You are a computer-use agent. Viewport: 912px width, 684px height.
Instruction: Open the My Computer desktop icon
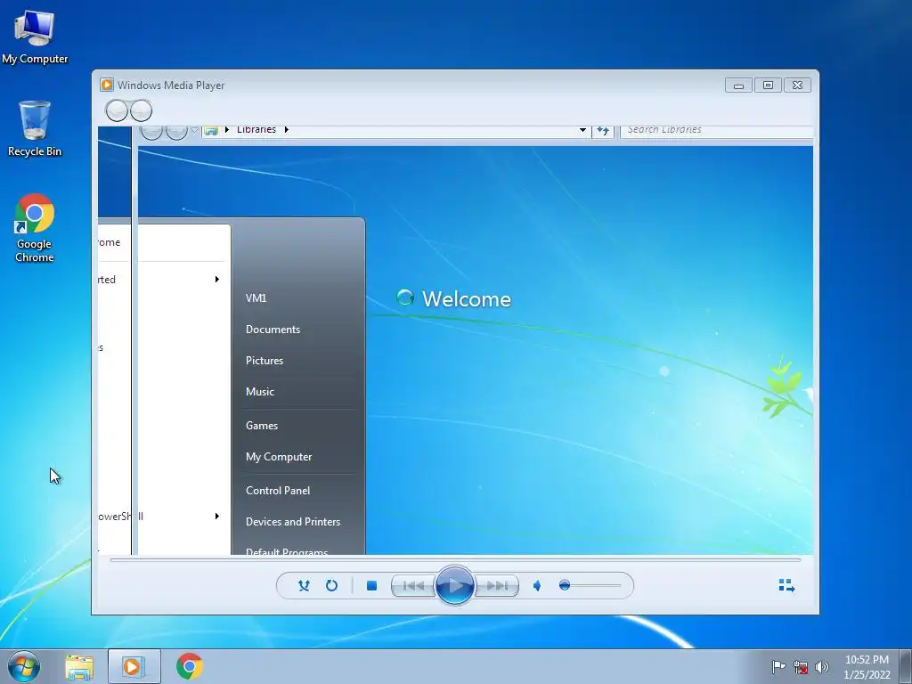click(x=35, y=37)
